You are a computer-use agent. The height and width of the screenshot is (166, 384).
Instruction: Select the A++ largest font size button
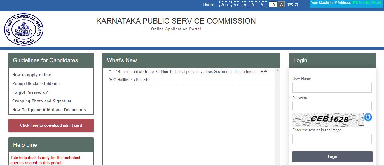point(225,5)
